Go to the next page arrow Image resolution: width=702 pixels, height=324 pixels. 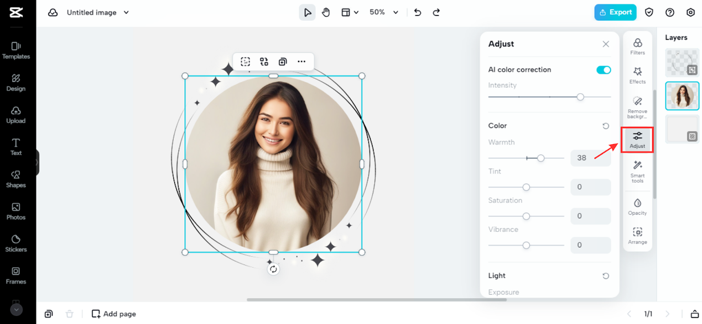[x=667, y=314]
